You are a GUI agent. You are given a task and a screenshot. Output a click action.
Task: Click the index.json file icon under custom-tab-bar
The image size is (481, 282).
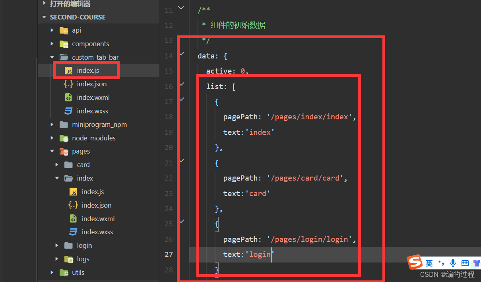click(x=68, y=84)
